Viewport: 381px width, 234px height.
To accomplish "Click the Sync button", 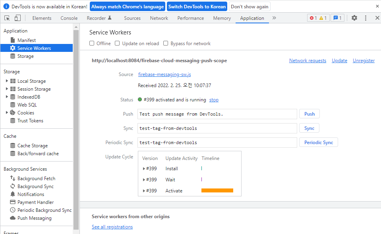I will [309, 128].
